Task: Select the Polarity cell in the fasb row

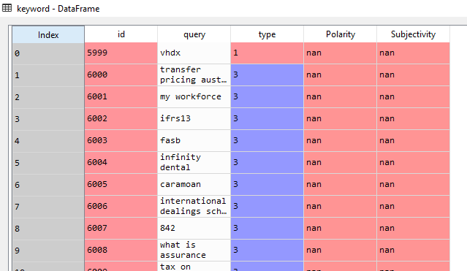Action: pos(340,140)
